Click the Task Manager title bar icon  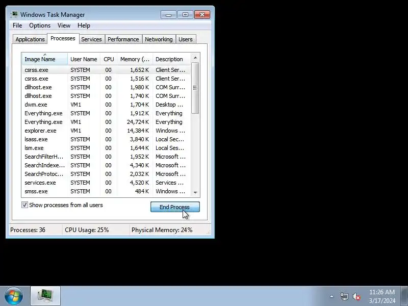click(x=15, y=14)
